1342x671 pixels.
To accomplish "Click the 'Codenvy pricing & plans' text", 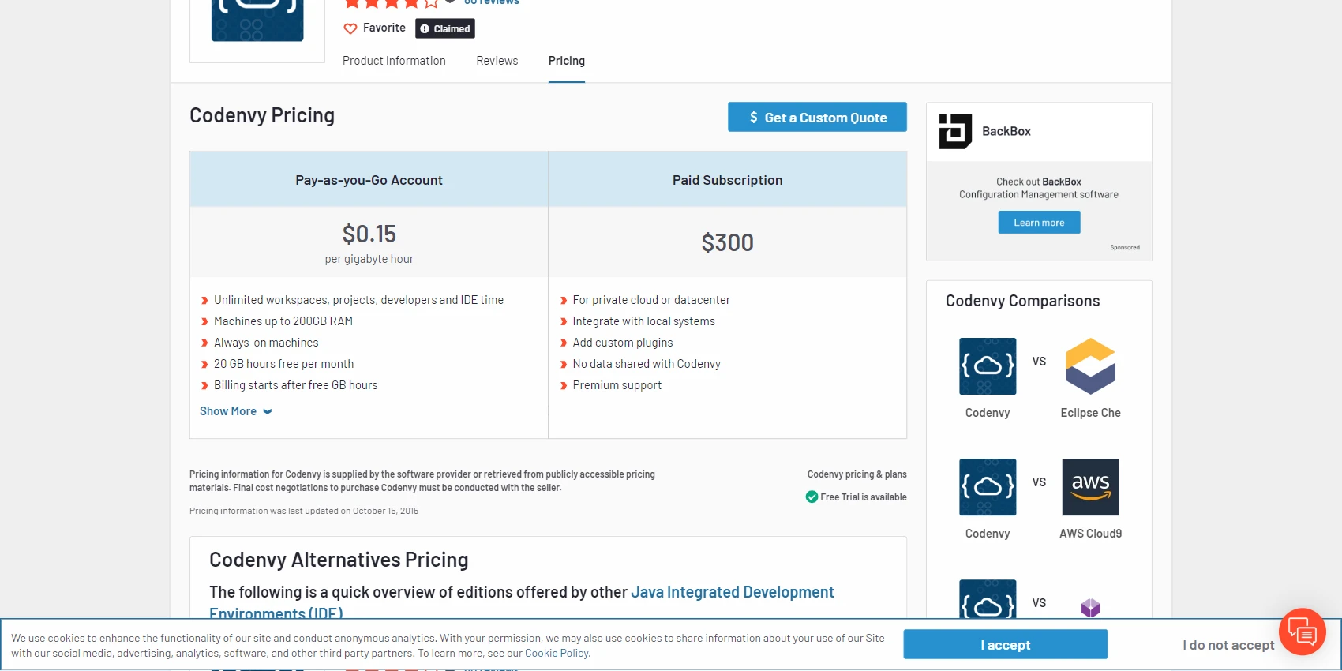I will tap(857, 474).
